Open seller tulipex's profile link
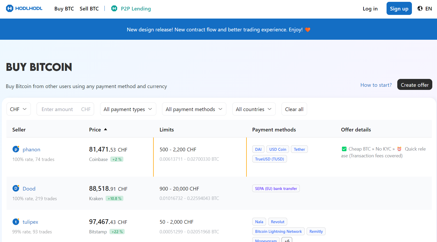Screen dimensions: 437x242 click(30, 222)
